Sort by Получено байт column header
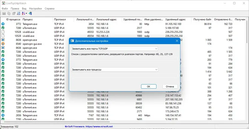This screenshot has width=249, height=129. click(x=202, y=19)
